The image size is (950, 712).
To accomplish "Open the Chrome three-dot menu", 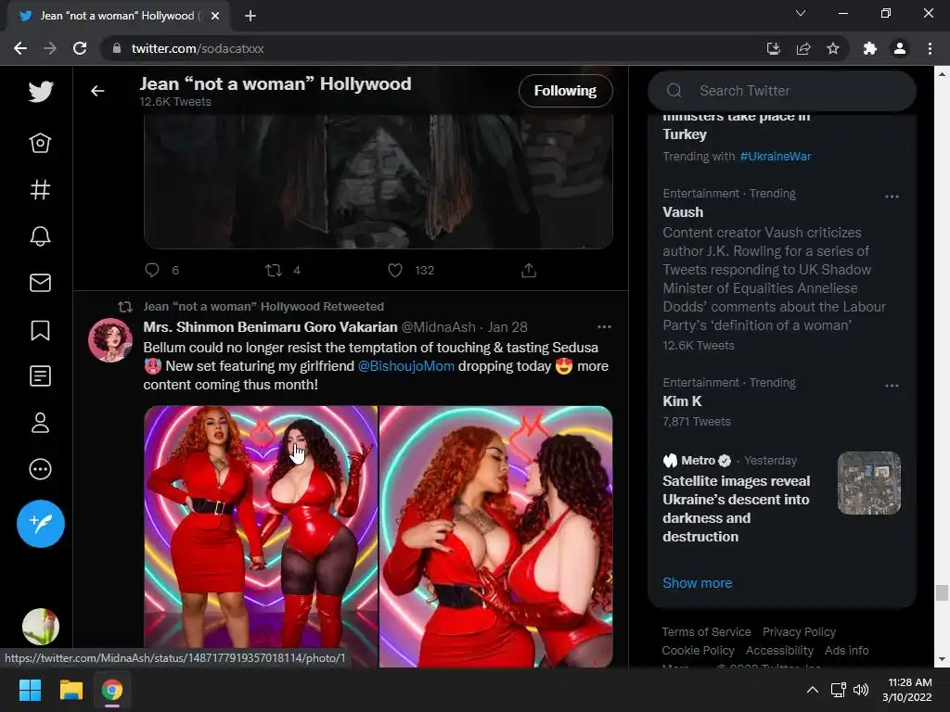I will tap(930, 48).
